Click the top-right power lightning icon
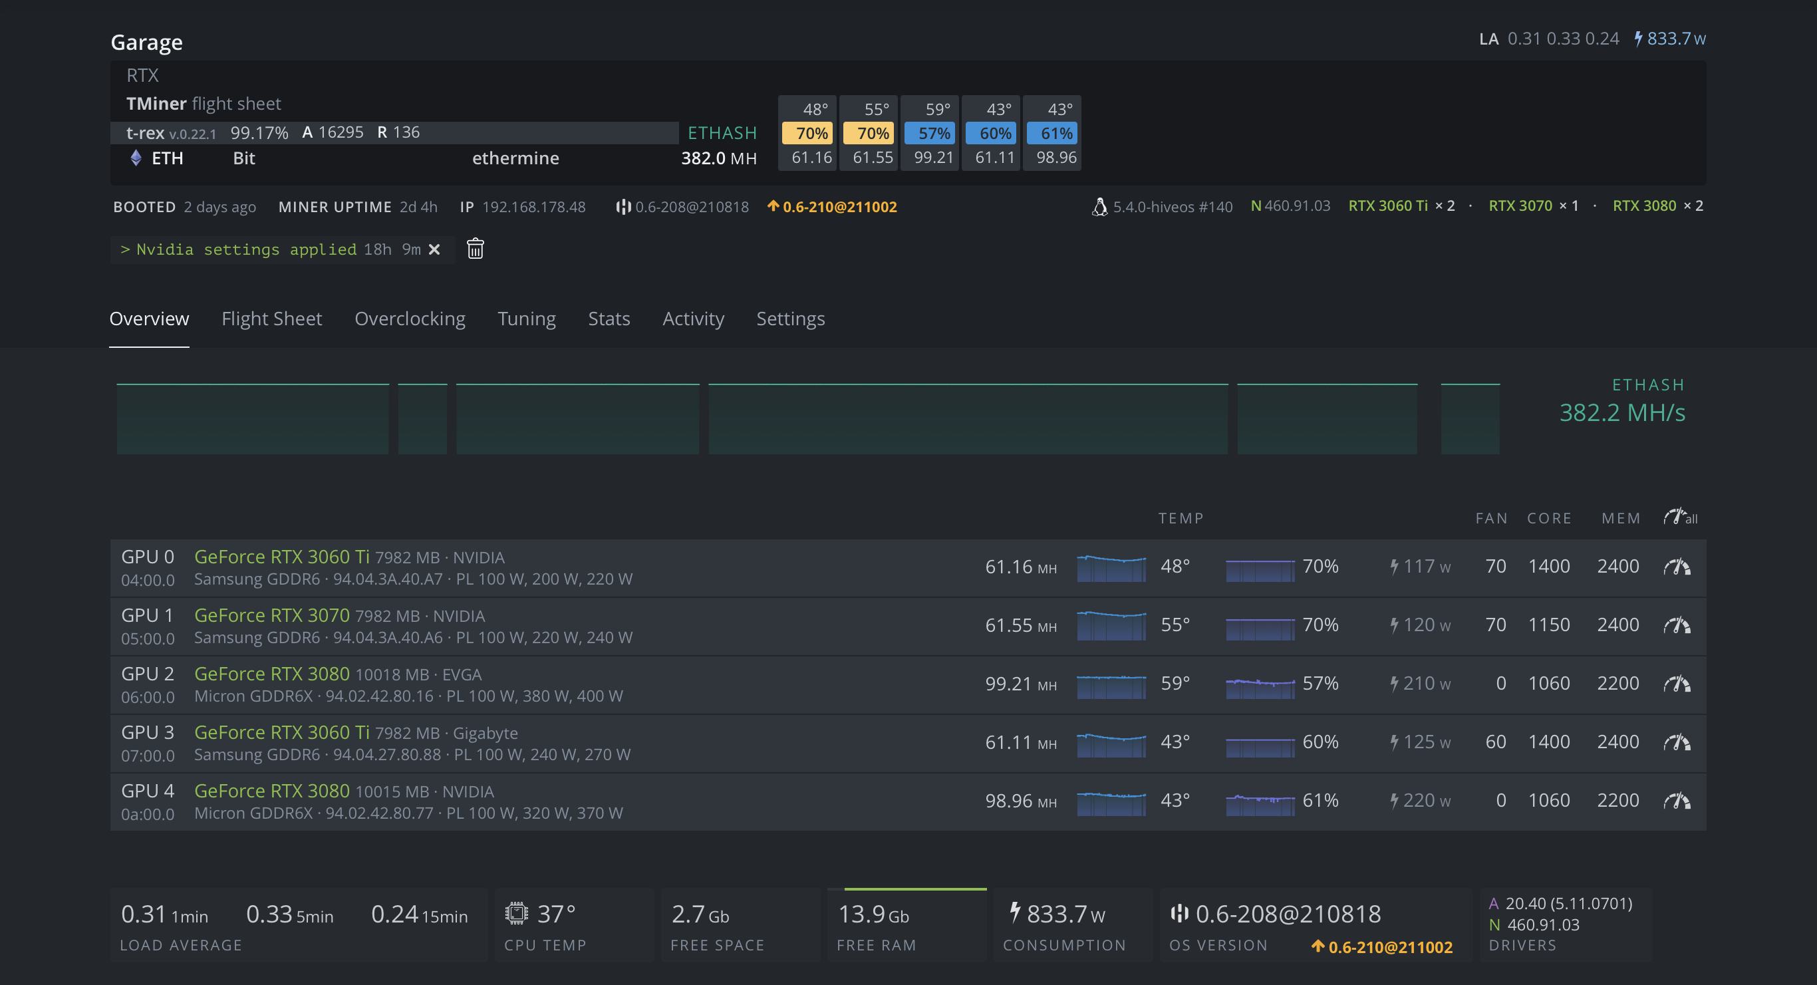The height and width of the screenshot is (985, 1817). point(1639,38)
